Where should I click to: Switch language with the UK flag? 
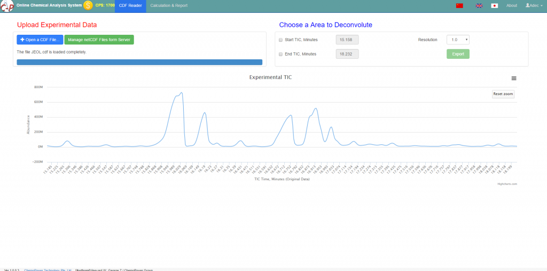click(x=479, y=5)
